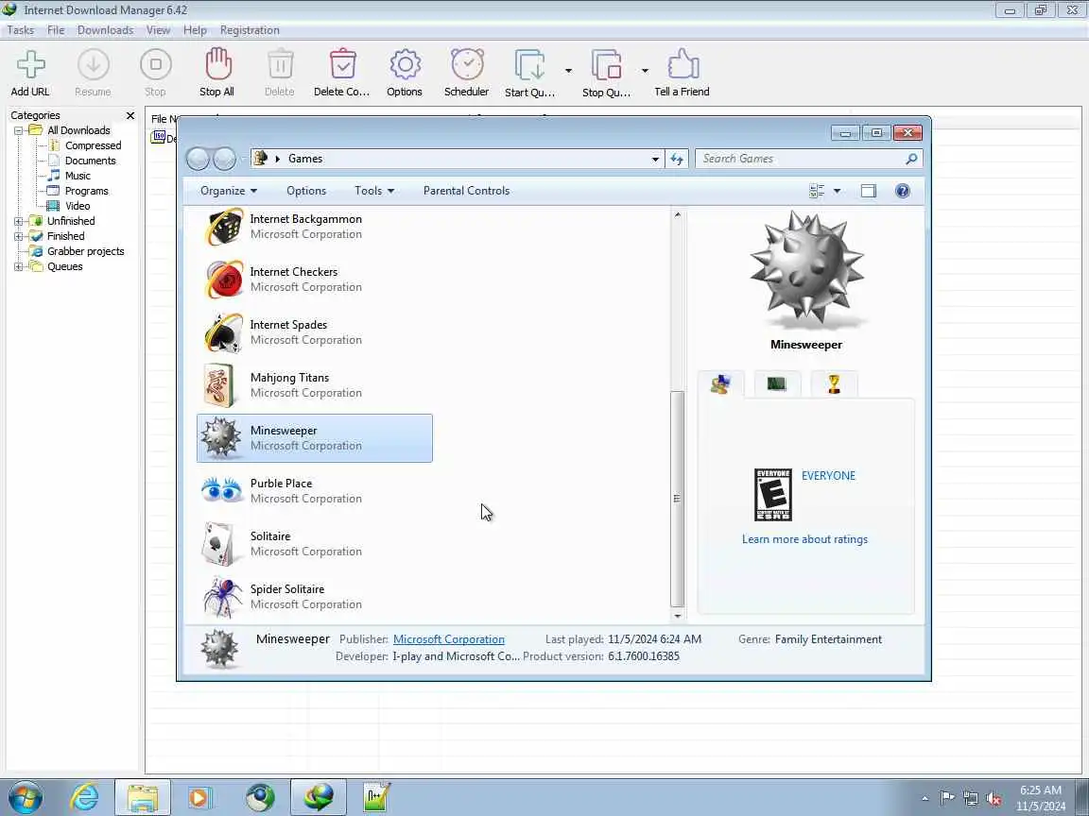1089x816 pixels.
Task: Select Minesweeper in the games list
Action: click(315, 438)
